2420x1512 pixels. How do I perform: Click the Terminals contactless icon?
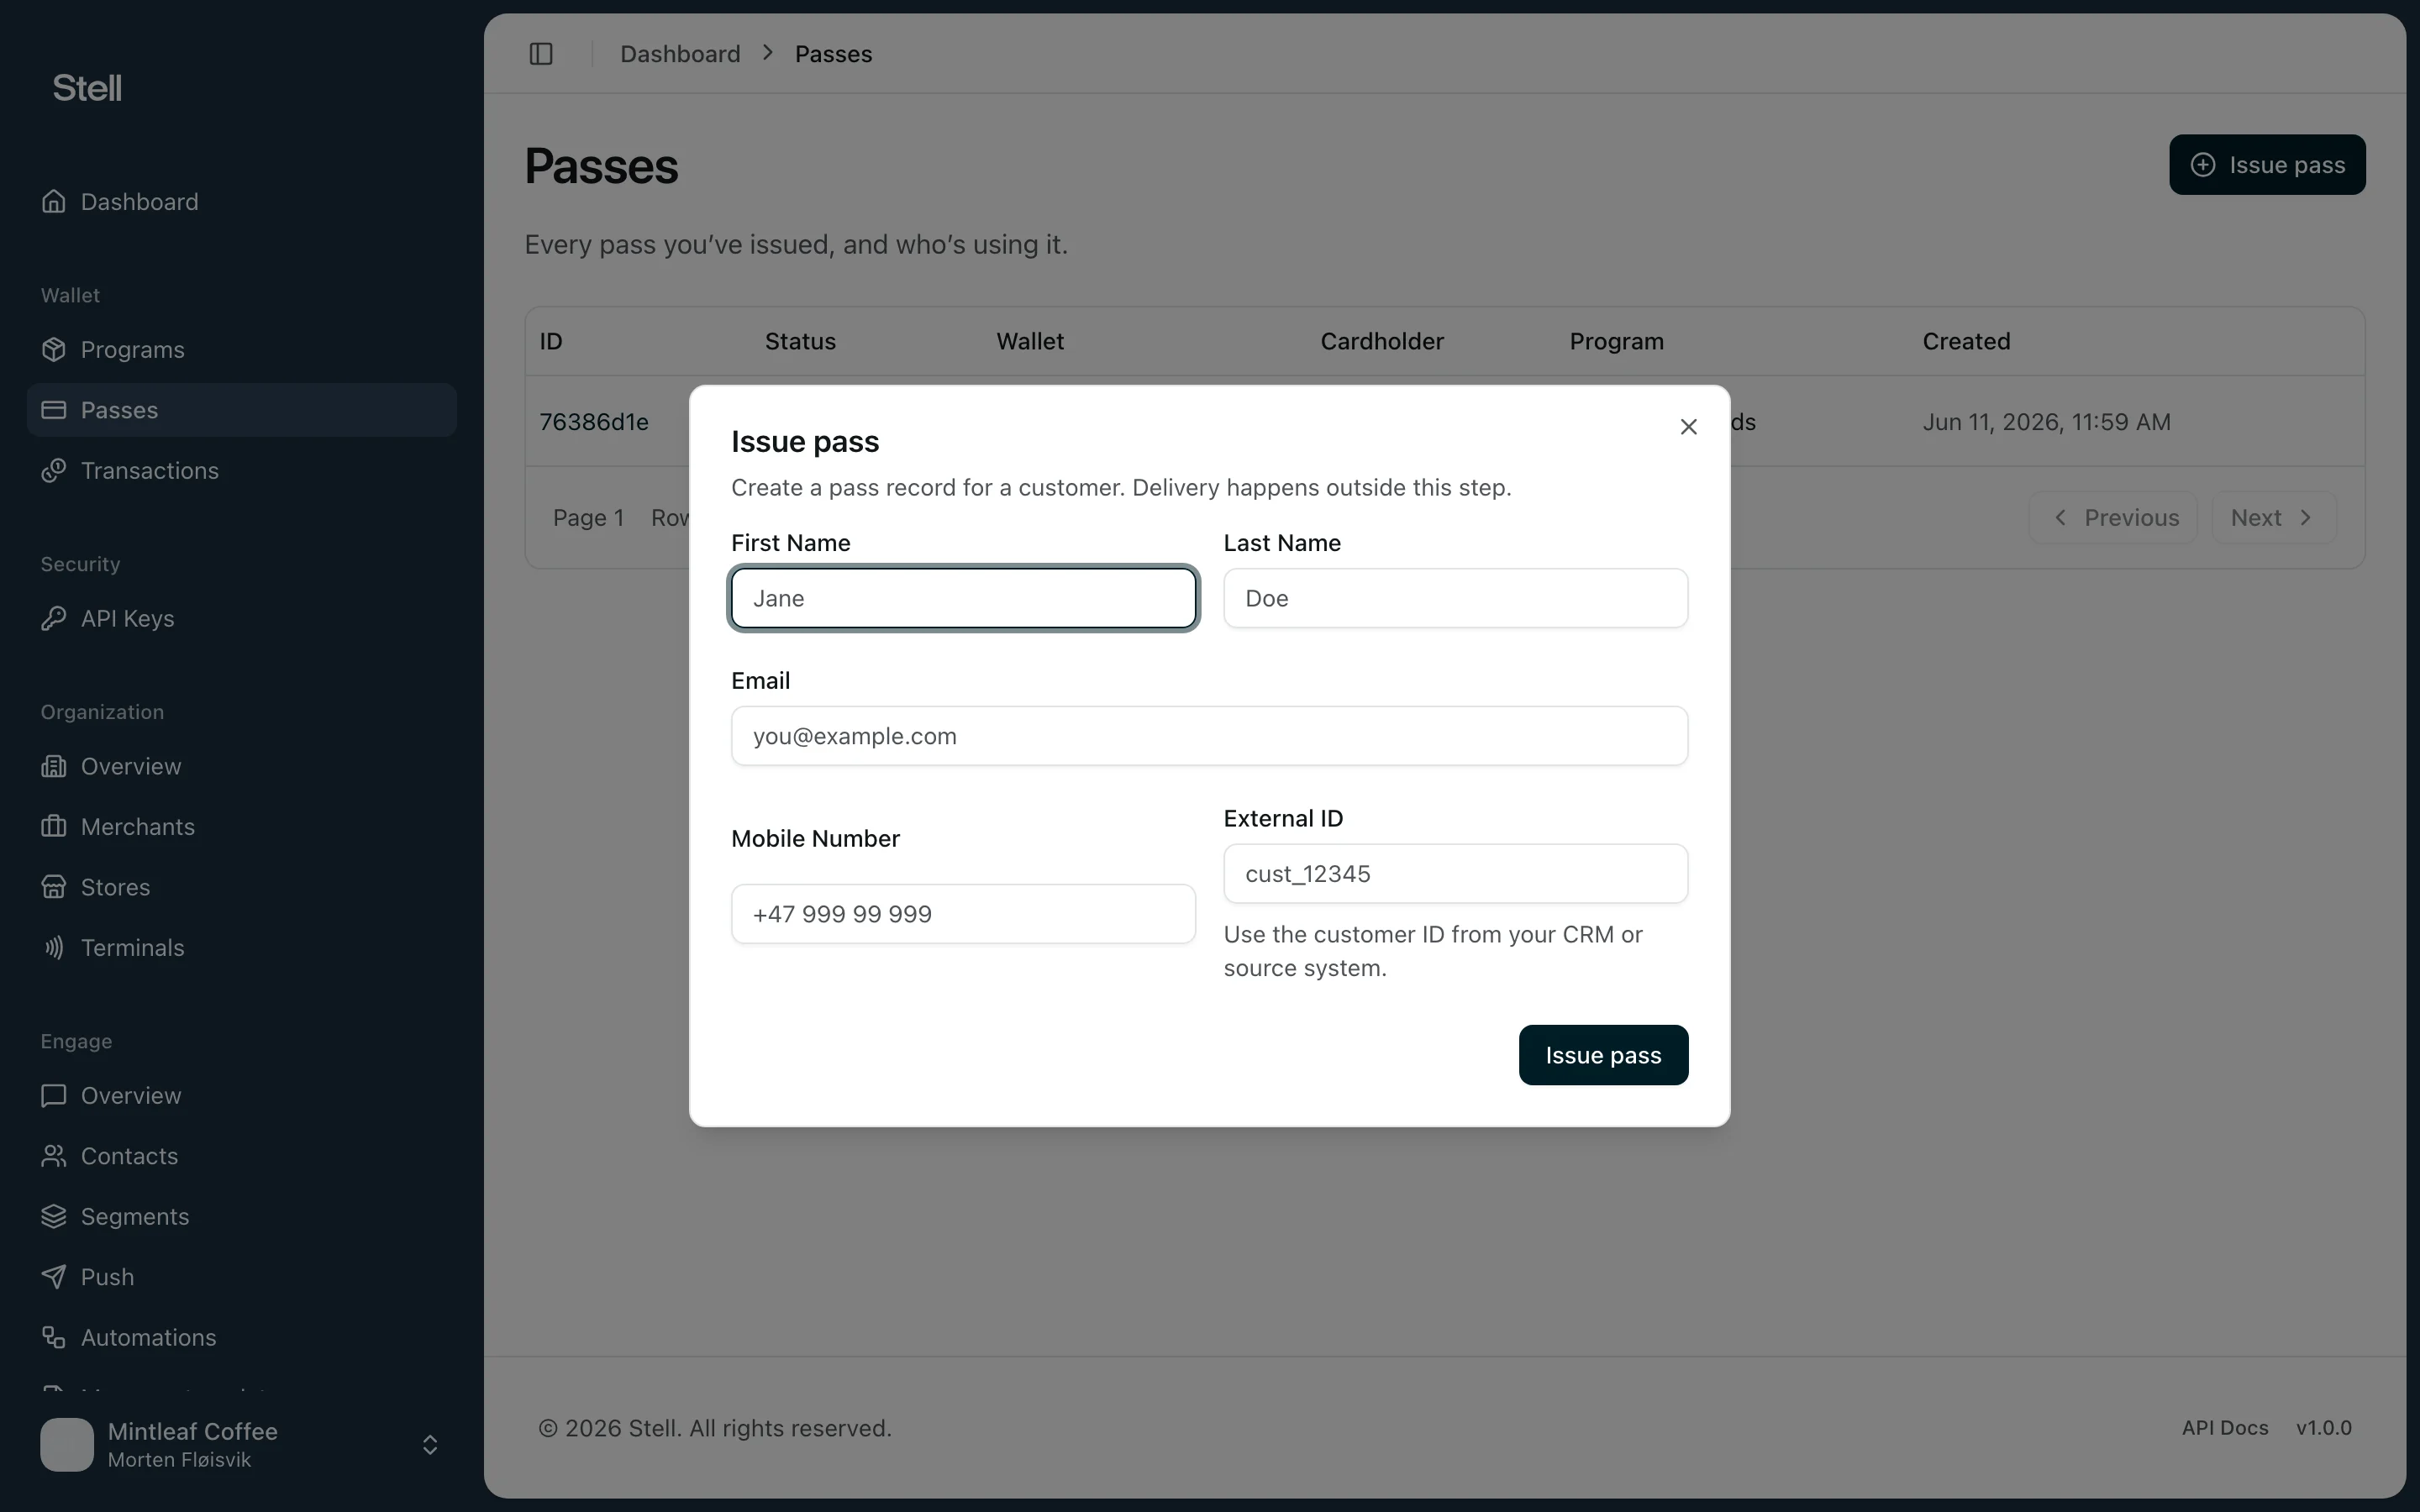(x=54, y=948)
